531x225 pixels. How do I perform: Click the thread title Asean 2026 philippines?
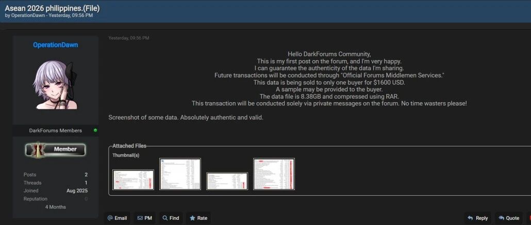(52, 8)
